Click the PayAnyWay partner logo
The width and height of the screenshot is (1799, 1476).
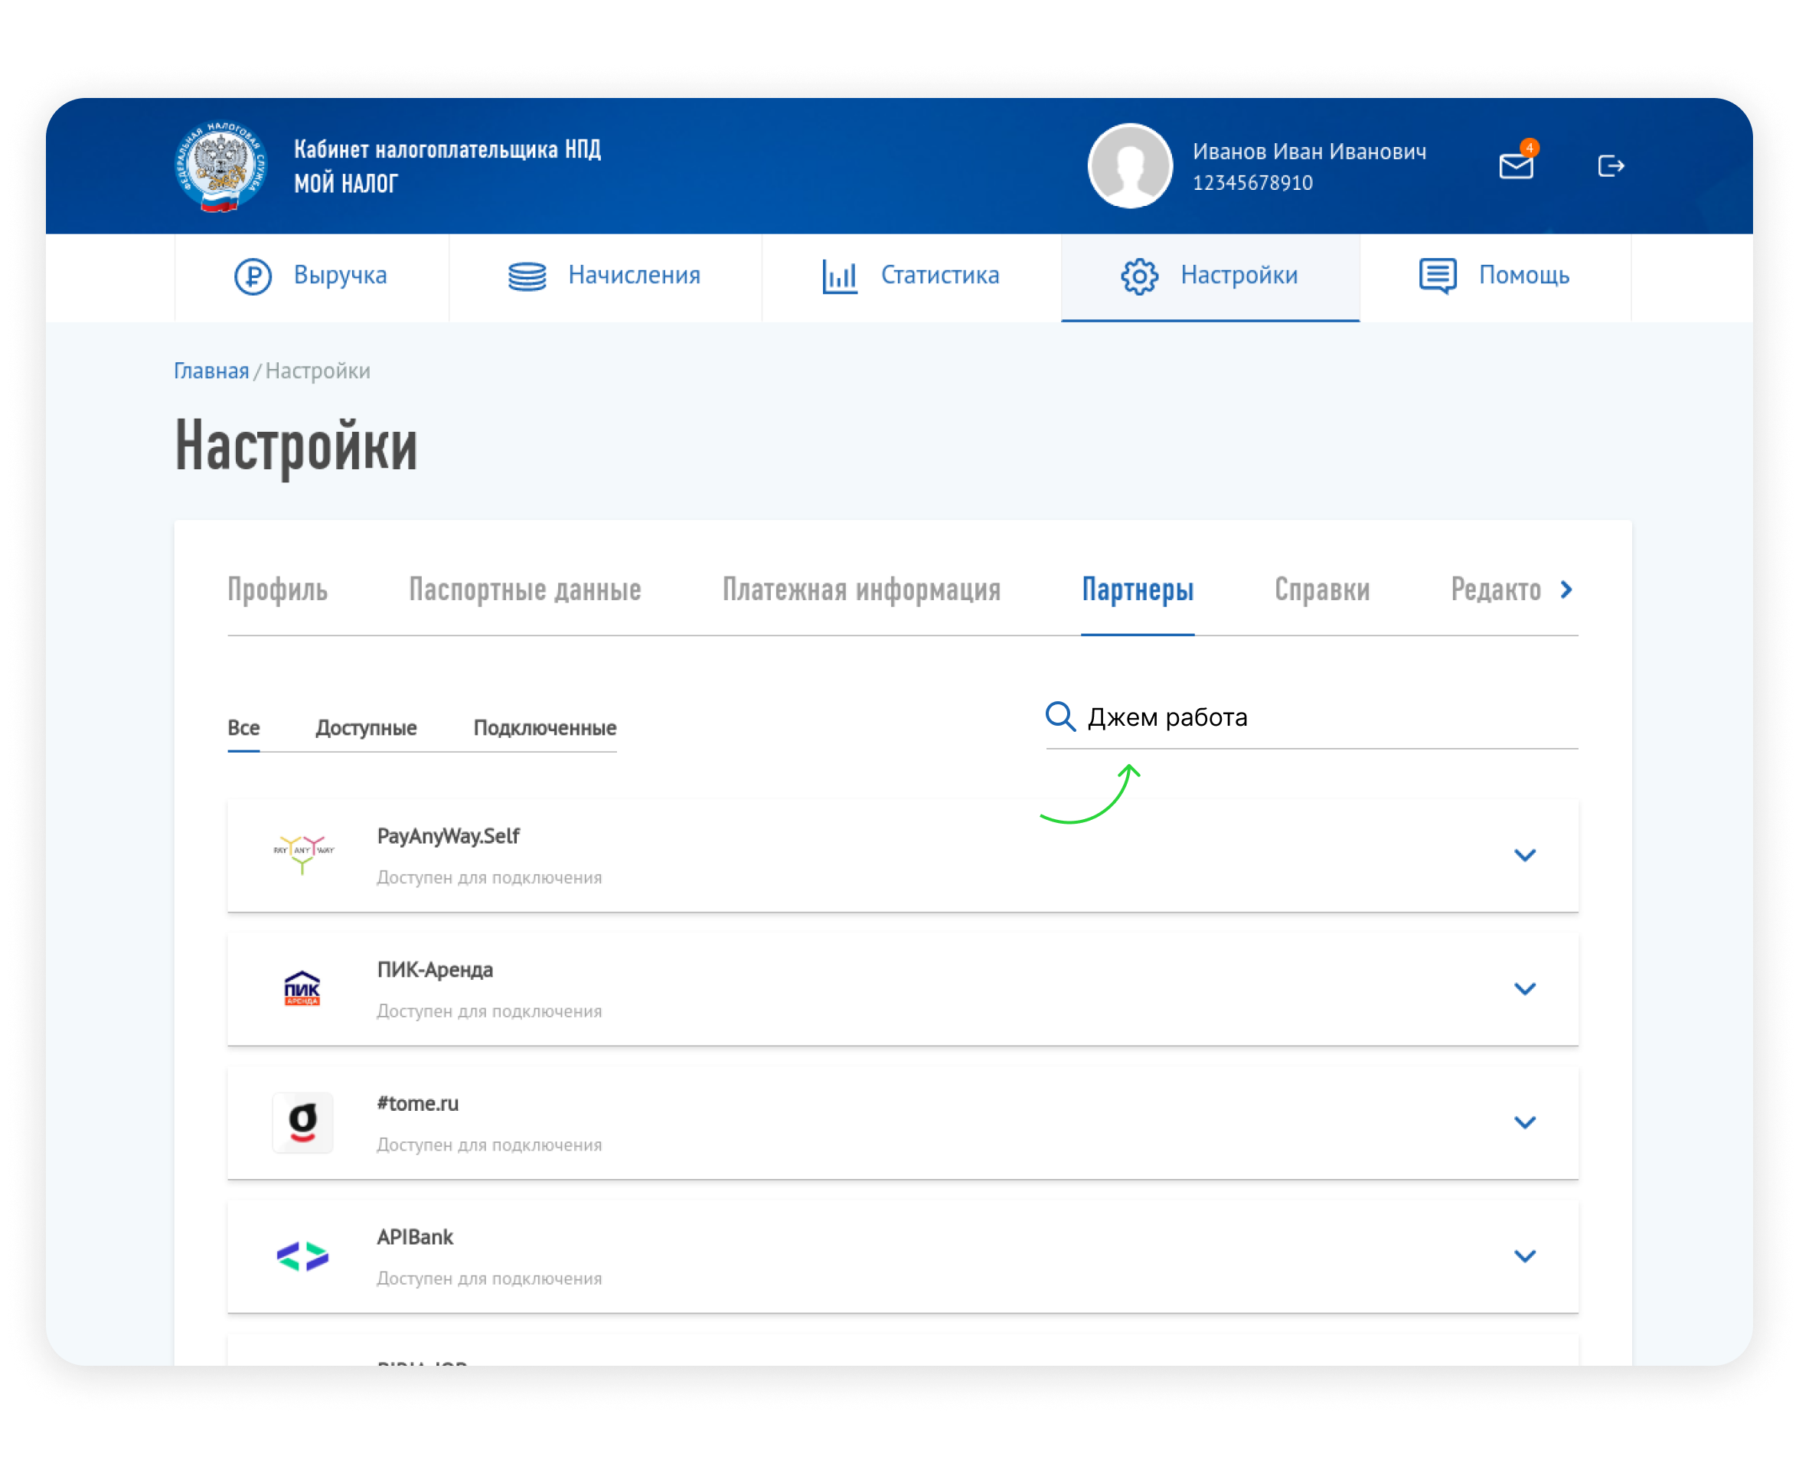(302, 854)
